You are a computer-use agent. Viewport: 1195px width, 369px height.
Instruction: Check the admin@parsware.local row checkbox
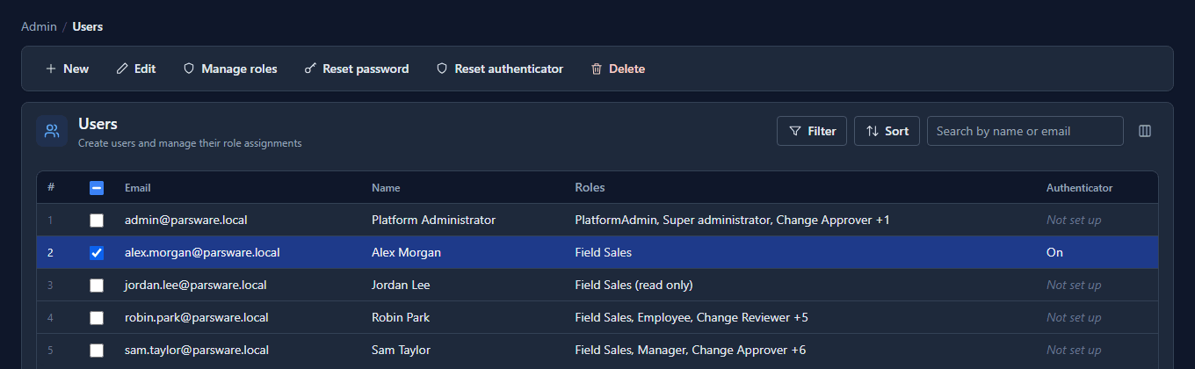[97, 221]
